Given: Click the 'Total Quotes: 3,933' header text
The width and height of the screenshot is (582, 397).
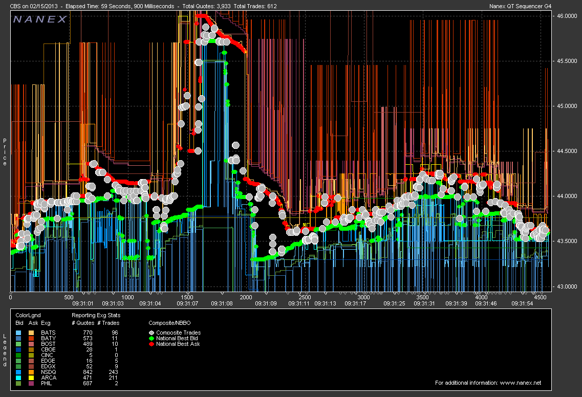Looking at the screenshot, I should click(206, 6).
